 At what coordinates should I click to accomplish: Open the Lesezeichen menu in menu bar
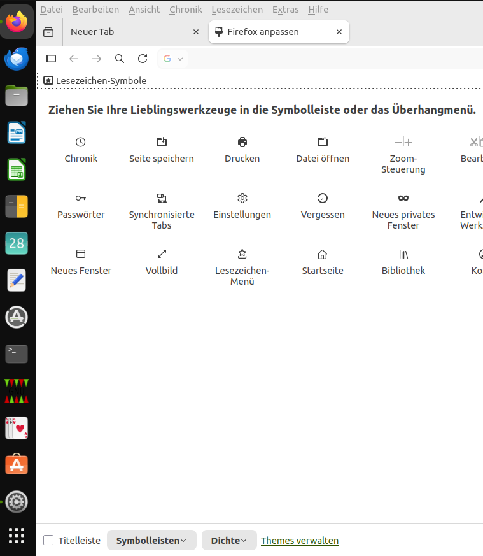pos(237,10)
